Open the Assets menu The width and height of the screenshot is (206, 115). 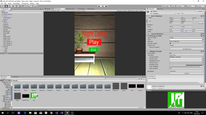point(10,4)
